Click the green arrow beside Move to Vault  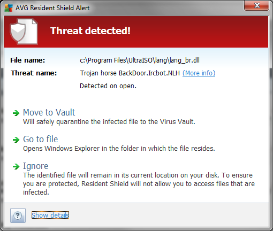(16, 113)
